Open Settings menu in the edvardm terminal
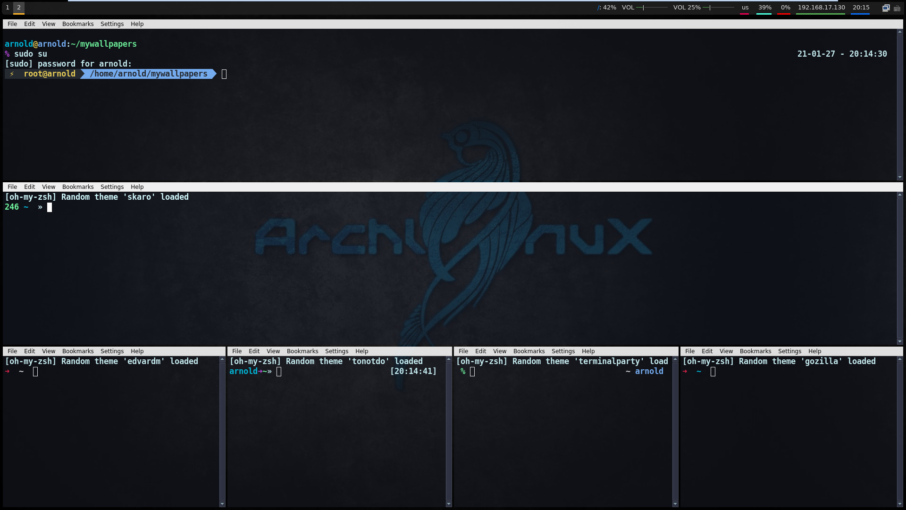The image size is (906, 510). 112,351
